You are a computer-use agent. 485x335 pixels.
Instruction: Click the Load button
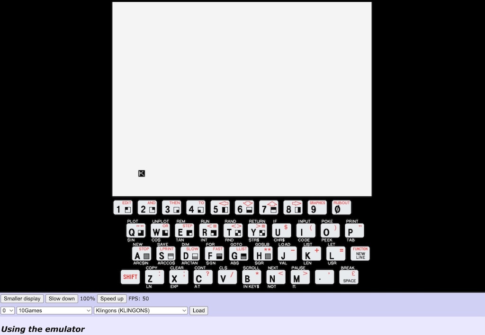tap(198, 310)
